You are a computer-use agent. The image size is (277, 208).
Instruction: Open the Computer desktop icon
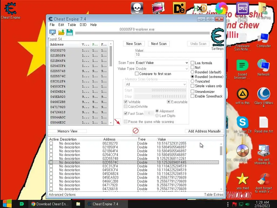pyautogui.click(x=263, y=40)
